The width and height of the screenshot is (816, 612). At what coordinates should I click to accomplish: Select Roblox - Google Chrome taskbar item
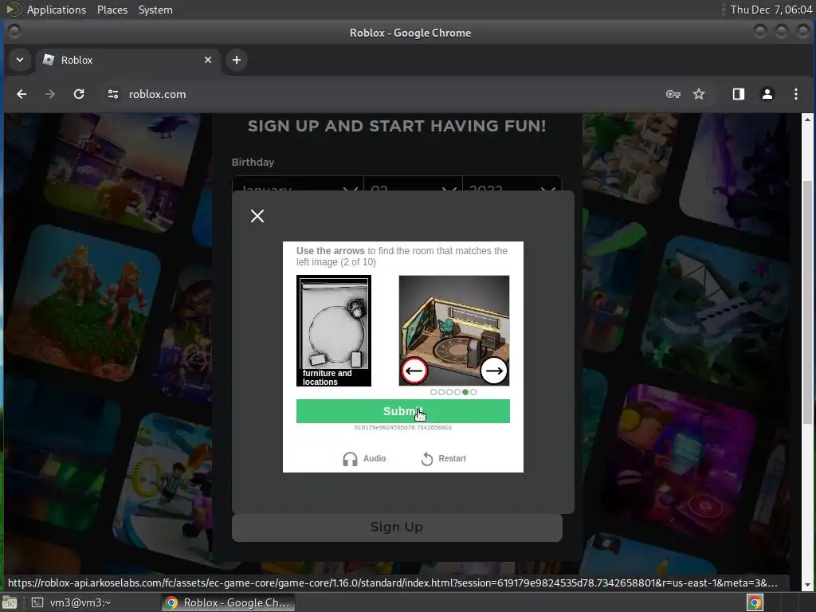pyautogui.click(x=228, y=602)
